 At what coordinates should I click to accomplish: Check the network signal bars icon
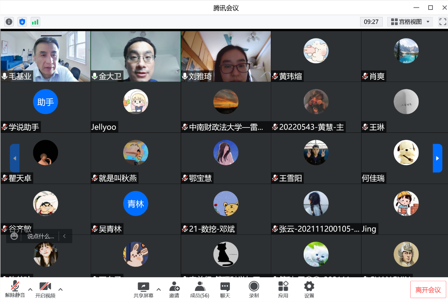[x=35, y=22]
